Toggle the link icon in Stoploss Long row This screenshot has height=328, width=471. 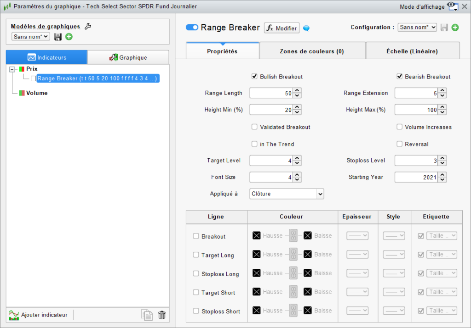point(293,273)
